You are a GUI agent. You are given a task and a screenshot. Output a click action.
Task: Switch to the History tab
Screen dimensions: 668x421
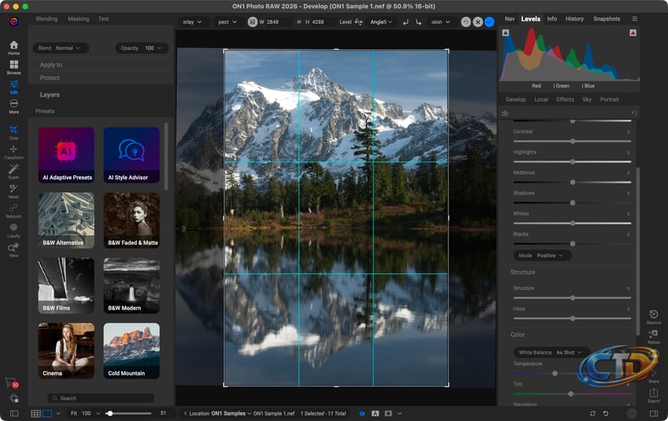[574, 19]
